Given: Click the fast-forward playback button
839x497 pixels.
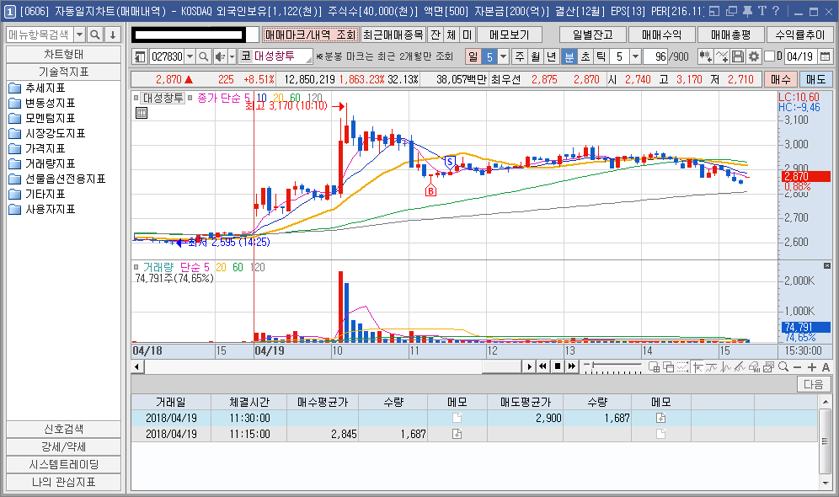Looking at the screenshot, I should [571, 366].
